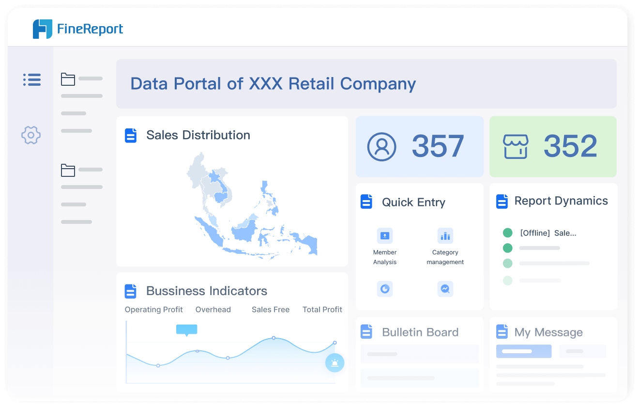Image resolution: width=639 pixels, height=407 pixels.
Task: Open Category management quick entry
Action: coord(445,236)
